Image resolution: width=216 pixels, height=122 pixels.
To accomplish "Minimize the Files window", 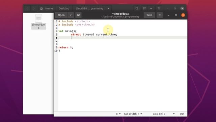I will [x=167, y=8].
